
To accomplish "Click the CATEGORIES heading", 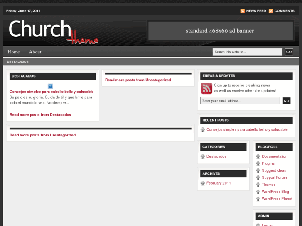I will click(x=214, y=147).
